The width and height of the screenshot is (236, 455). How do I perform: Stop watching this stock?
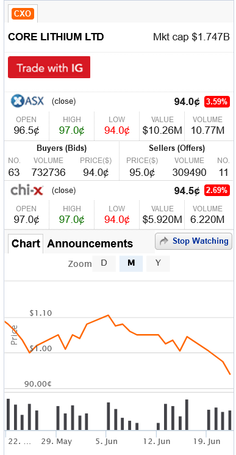click(x=193, y=241)
